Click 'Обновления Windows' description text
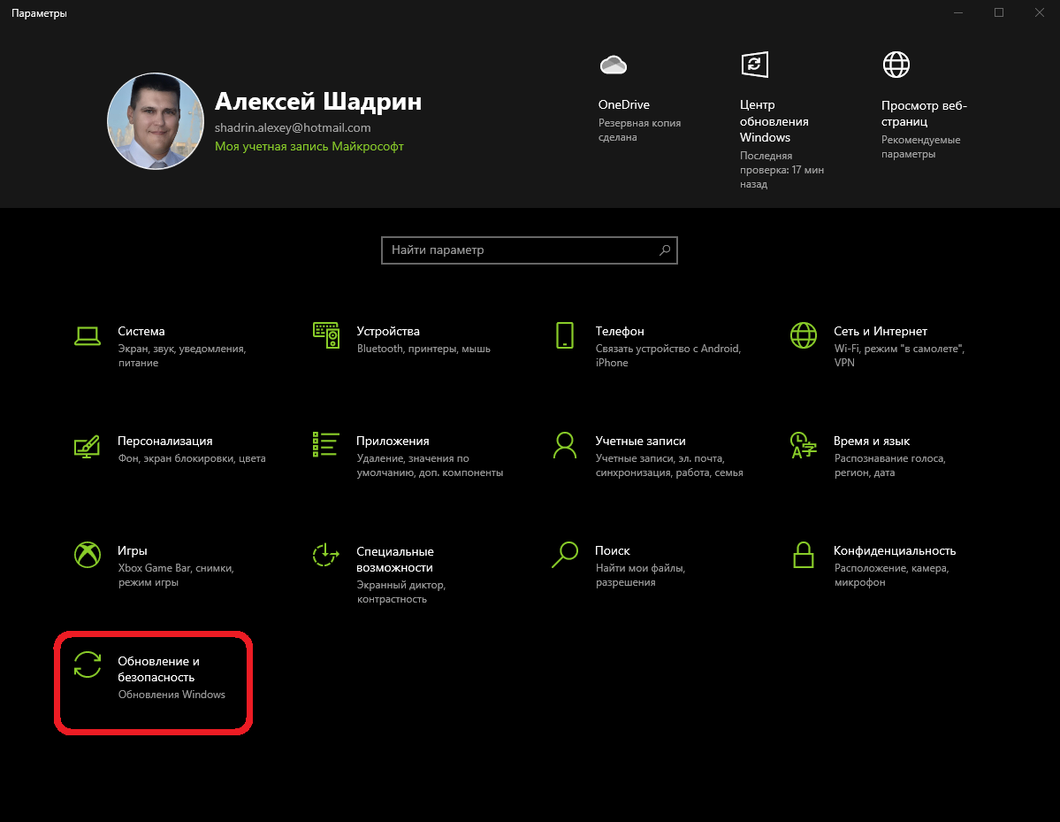The image size is (1060, 822). [172, 695]
